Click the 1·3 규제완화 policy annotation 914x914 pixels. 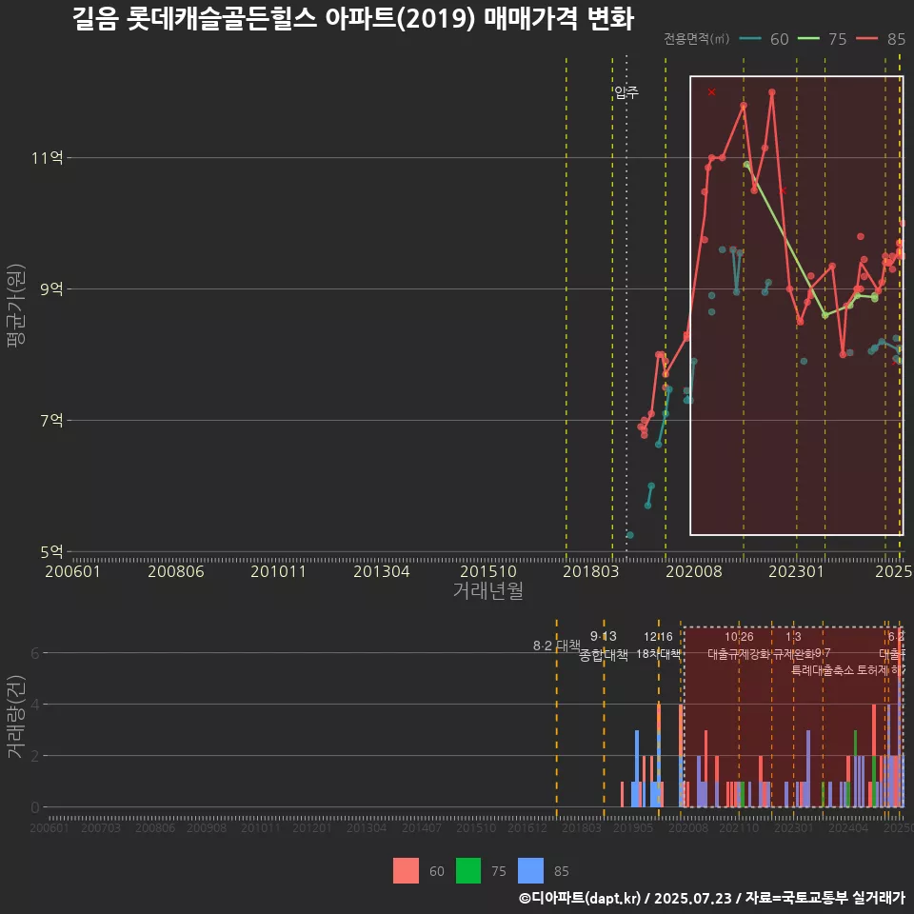(793, 646)
